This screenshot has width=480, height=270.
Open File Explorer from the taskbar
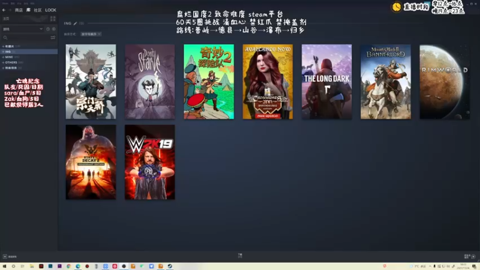pos(32,266)
